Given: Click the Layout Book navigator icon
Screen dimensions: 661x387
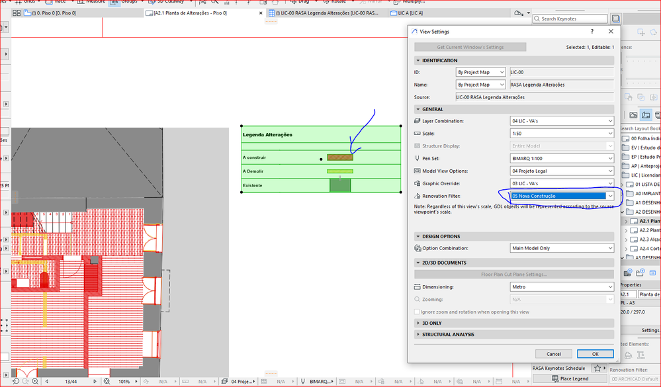Looking at the screenshot, I should [x=644, y=115].
